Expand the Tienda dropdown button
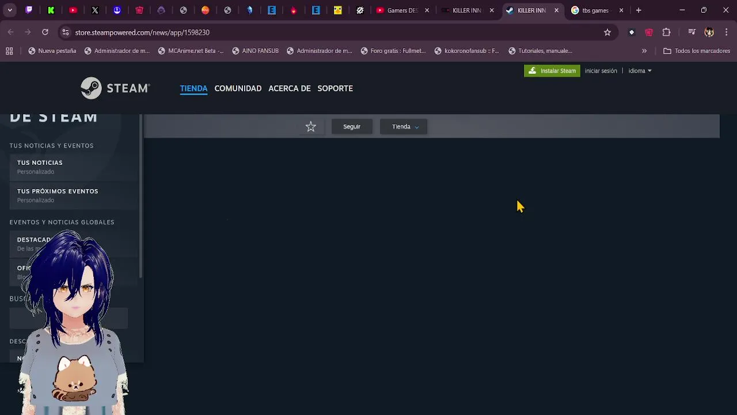Screen dimensions: 737x415 coord(404,127)
